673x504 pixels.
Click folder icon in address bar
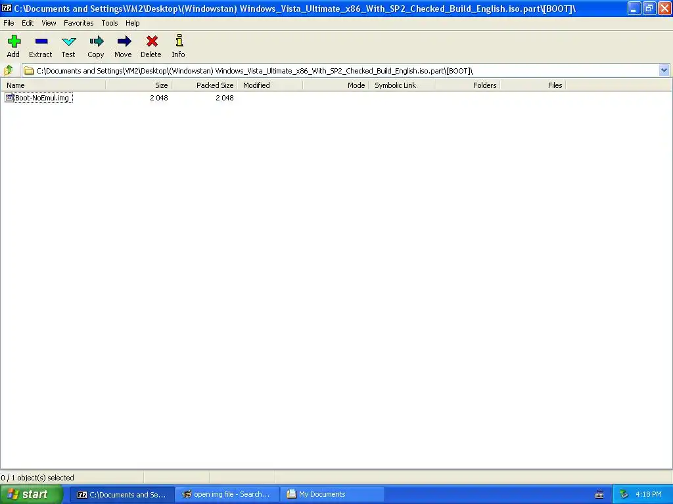(x=29, y=70)
